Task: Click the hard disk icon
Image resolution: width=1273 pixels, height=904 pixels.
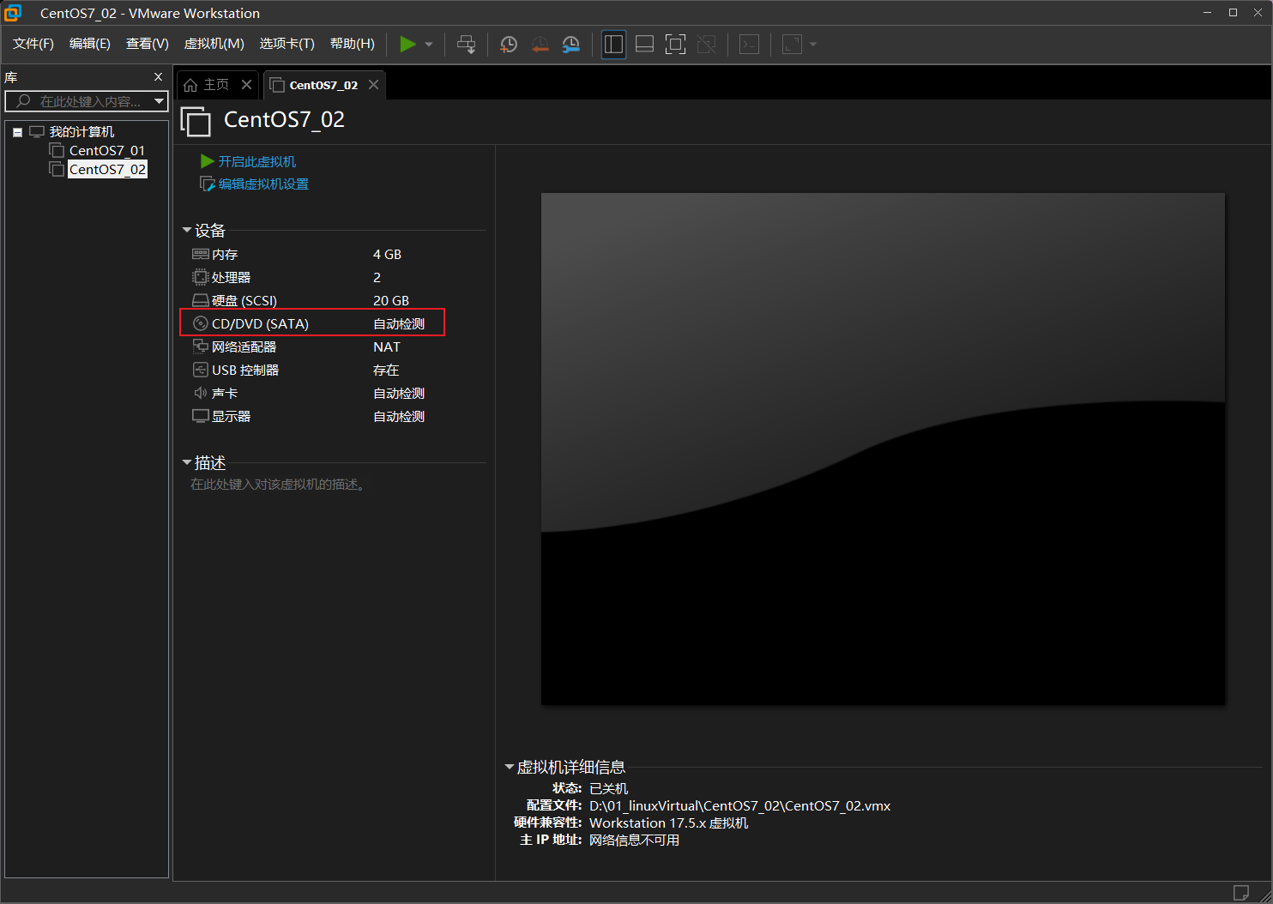Action: coord(200,300)
